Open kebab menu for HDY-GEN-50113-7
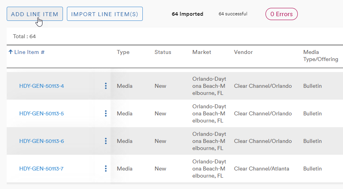The image size is (343, 189). [x=106, y=169]
